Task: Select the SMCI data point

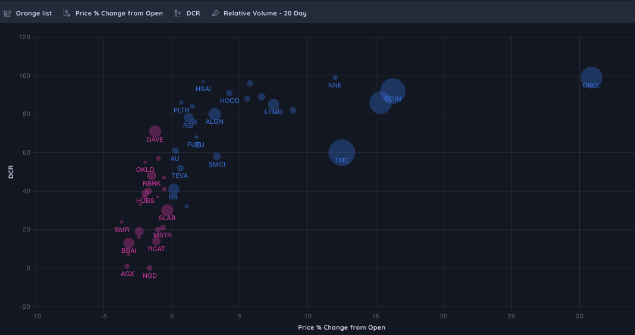Action: tap(216, 156)
